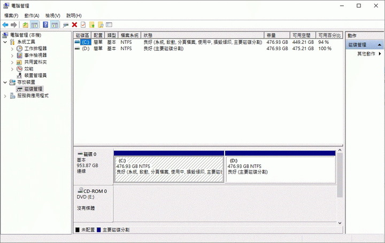This screenshot has width=385, height=243.
Task: Click the 磁碟管理 header in actions pane
Action: click(365, 45)
